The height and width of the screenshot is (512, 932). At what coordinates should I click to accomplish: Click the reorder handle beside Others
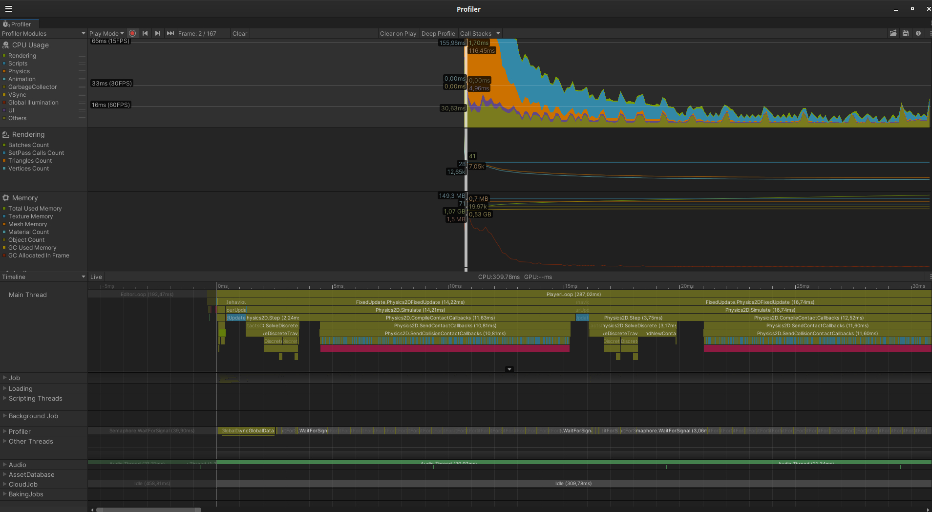click(x=82, y=118)
